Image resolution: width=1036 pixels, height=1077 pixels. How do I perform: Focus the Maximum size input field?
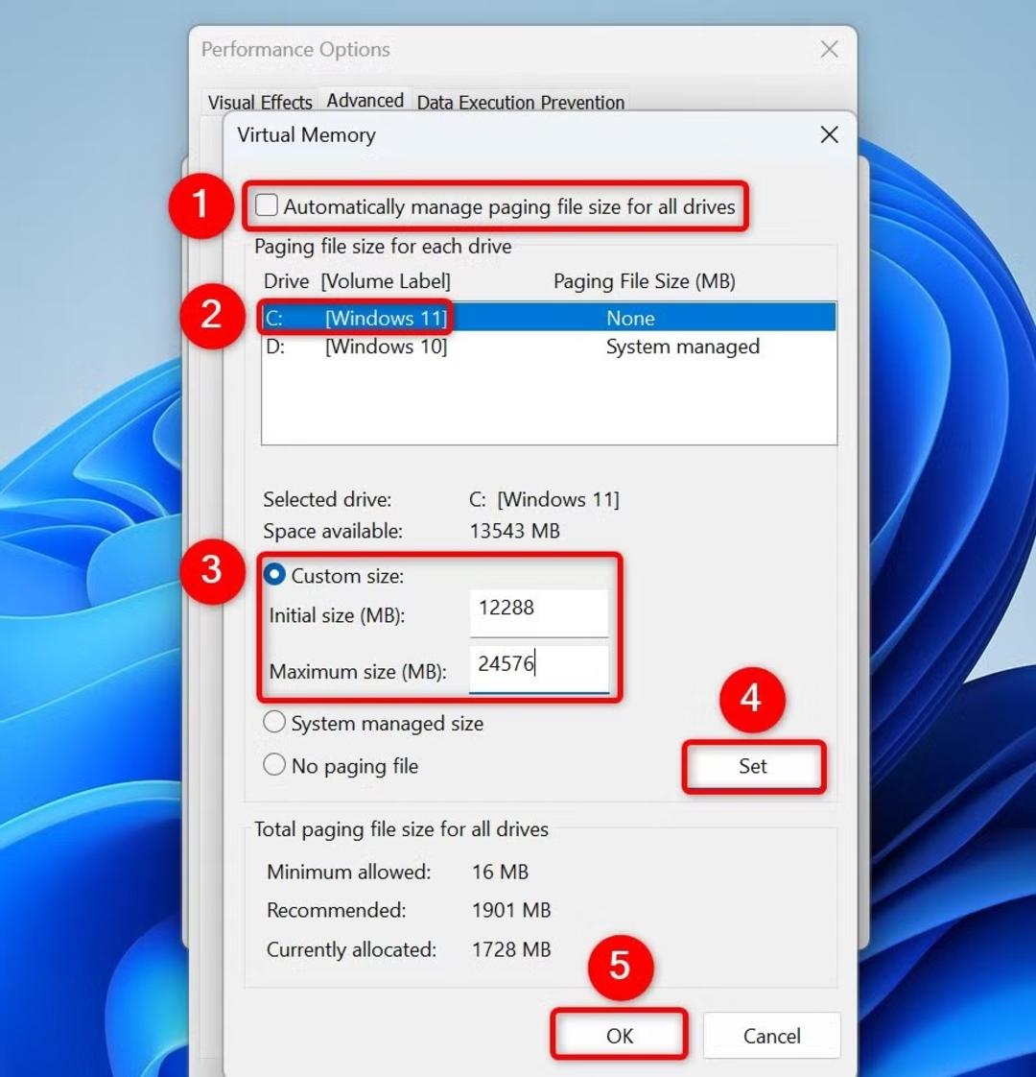click(x=539, y=668)
